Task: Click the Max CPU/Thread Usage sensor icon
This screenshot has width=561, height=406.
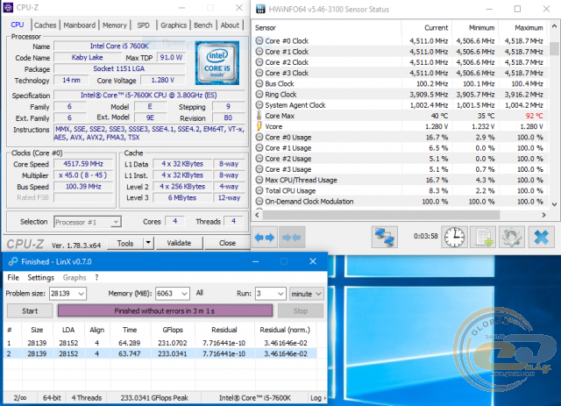Action: pyautogui.click(x=259, y=180)
